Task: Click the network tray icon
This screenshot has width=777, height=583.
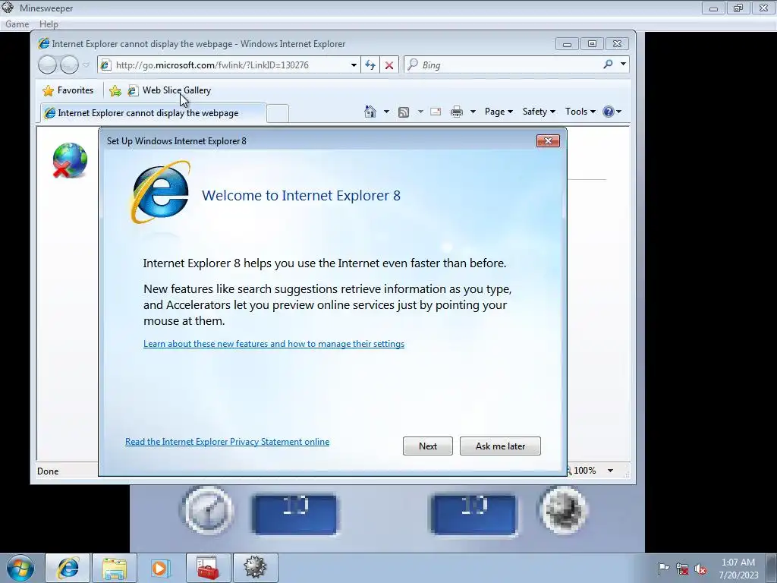Action: coord(682,569)
